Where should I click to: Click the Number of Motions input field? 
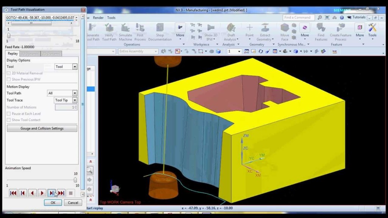[66, 107]
